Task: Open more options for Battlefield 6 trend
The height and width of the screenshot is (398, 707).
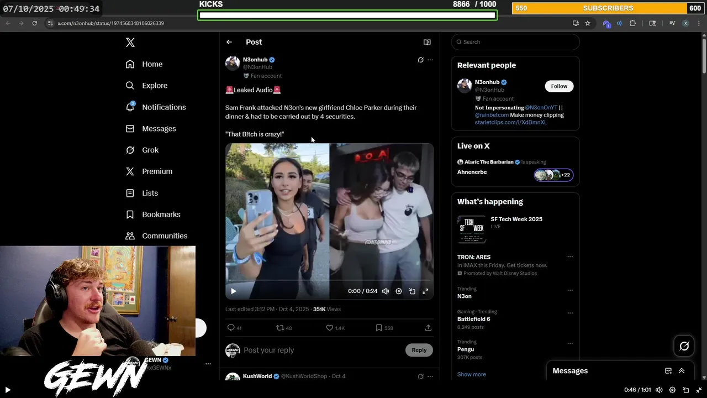Action: coord(570,313)
